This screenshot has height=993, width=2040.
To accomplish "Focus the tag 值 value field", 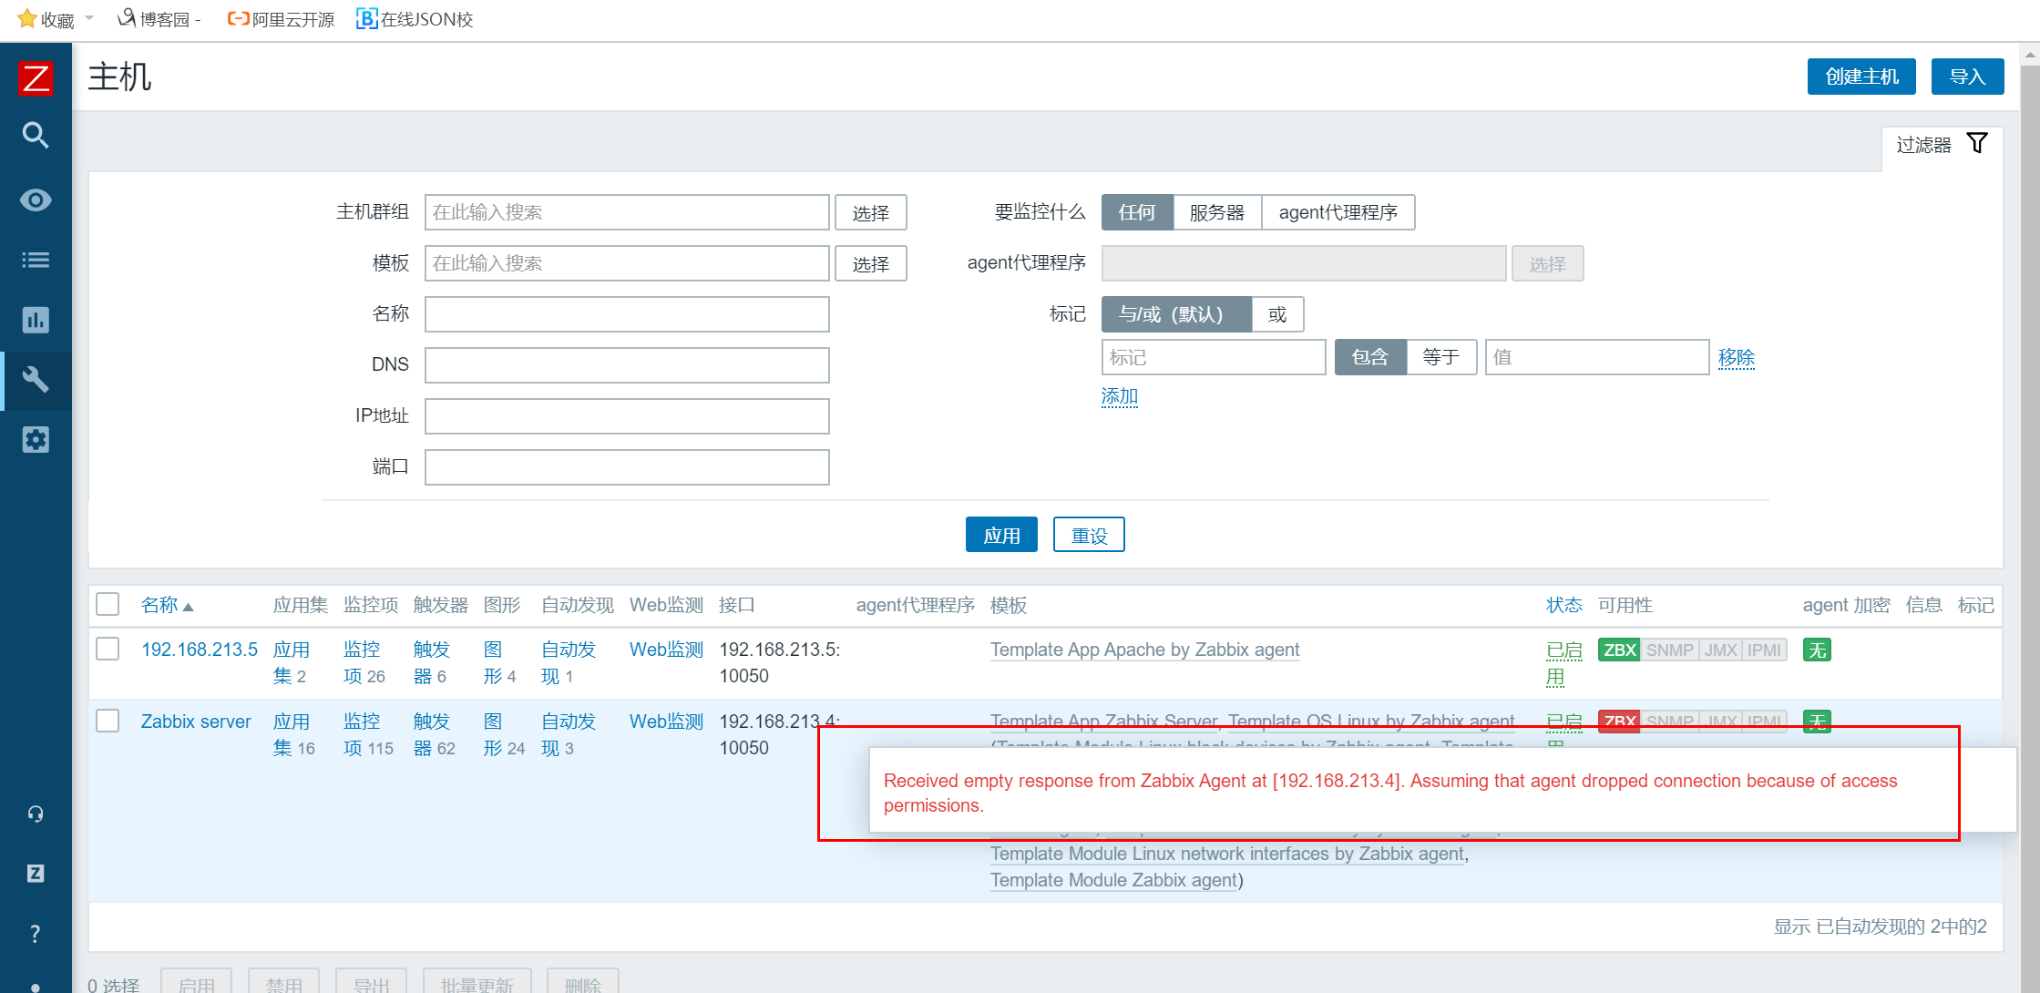I will pyautogui.click(x=1597, y=357).
